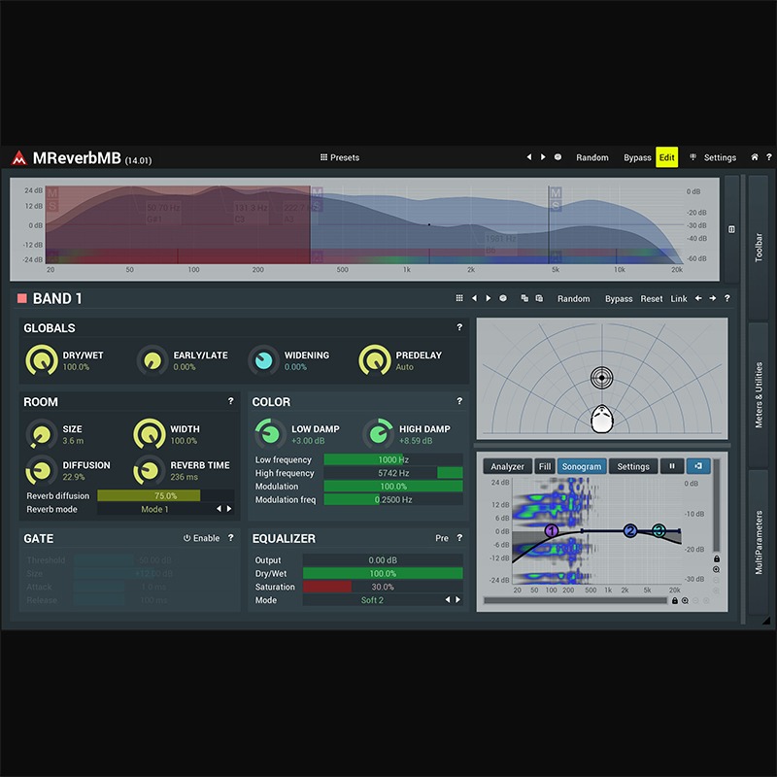Select EQ band node 1 in graph
The image size is (777, 777).
[x=552, y=530]
